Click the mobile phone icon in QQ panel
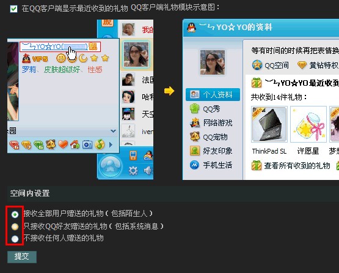 coord(133,156)
